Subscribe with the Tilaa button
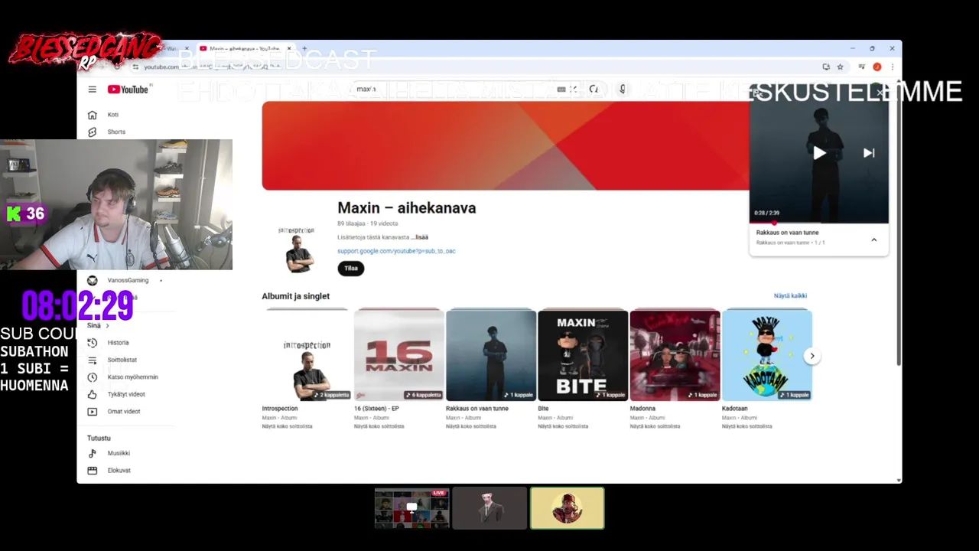This screenshot has width=979, height=551. pyautogui.click(x=351, y=269)
